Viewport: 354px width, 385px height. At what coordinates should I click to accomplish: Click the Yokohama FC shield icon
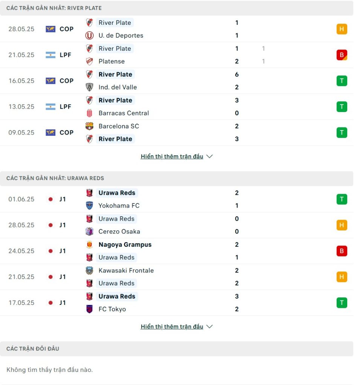pos(89,206)
